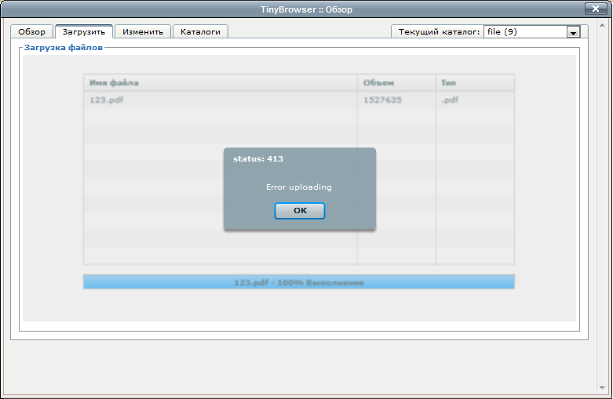Click the Имя файла column header
Viewport: 613px width, 399px height.
(x=115, y=83)
